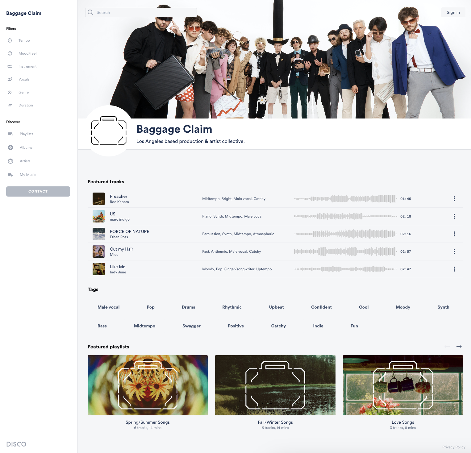Play Cut my Hair via its thumbnail

coord(99,251)
